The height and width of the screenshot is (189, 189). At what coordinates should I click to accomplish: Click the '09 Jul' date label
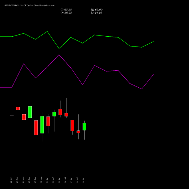point(84,180)
